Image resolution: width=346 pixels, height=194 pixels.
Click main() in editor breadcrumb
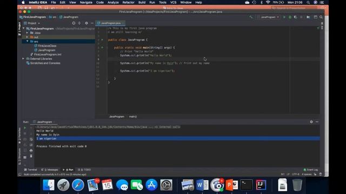pos(133,116)
